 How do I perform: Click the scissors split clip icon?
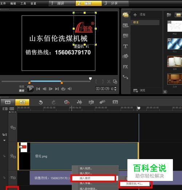coord(109,82)
